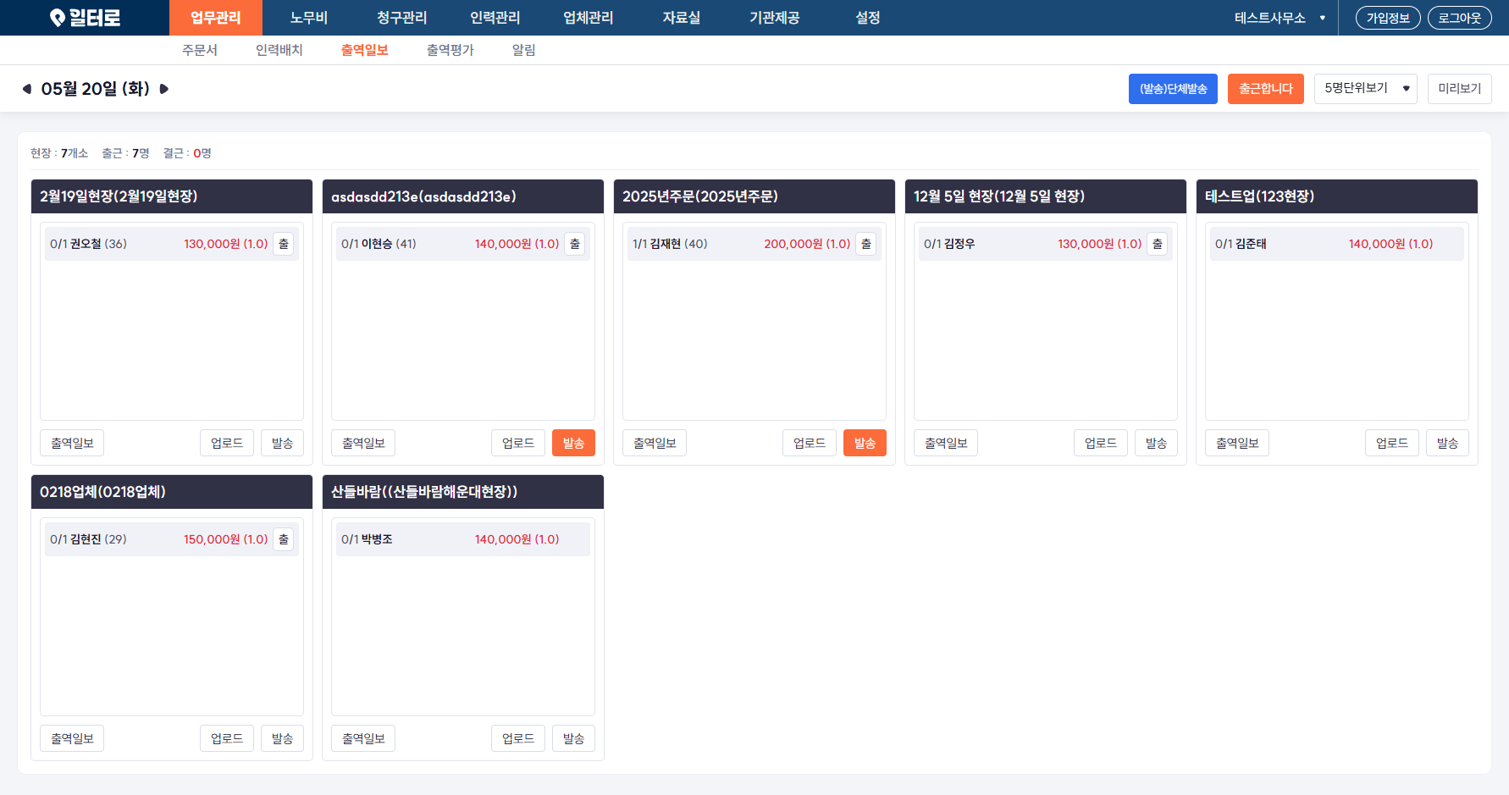
Task: Click the blue (발송)단체발송 button
Action: pos(1173,89)
